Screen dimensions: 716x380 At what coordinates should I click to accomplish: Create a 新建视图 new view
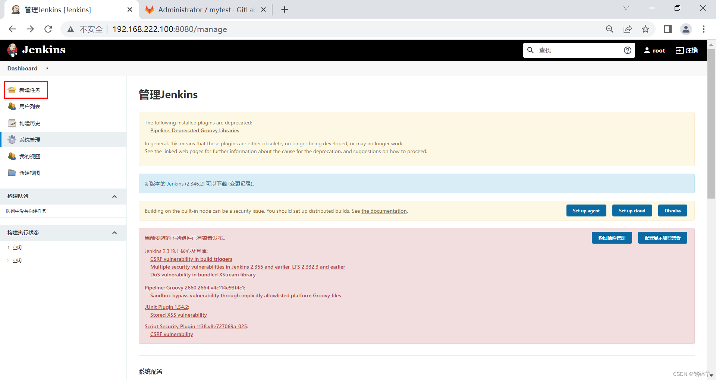29,172
